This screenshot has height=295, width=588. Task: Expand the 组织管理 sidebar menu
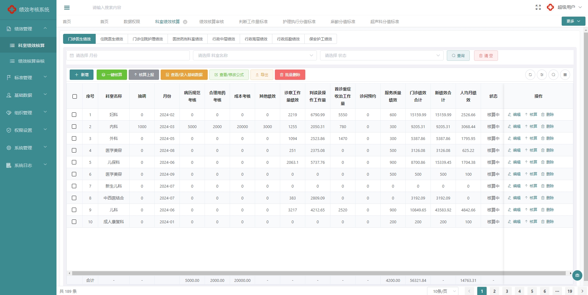pos(28,112)
